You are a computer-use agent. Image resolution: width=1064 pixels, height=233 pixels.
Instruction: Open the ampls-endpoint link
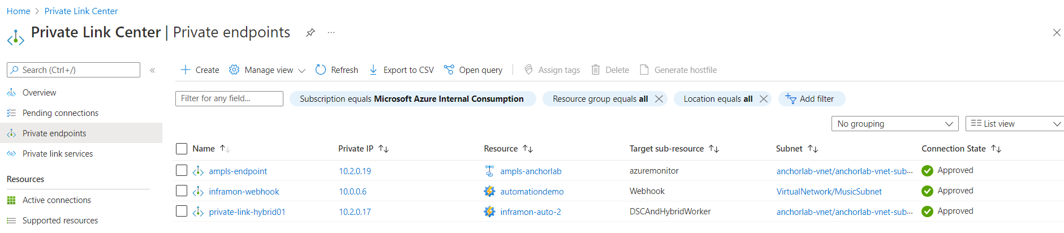(x=238, y=171)
